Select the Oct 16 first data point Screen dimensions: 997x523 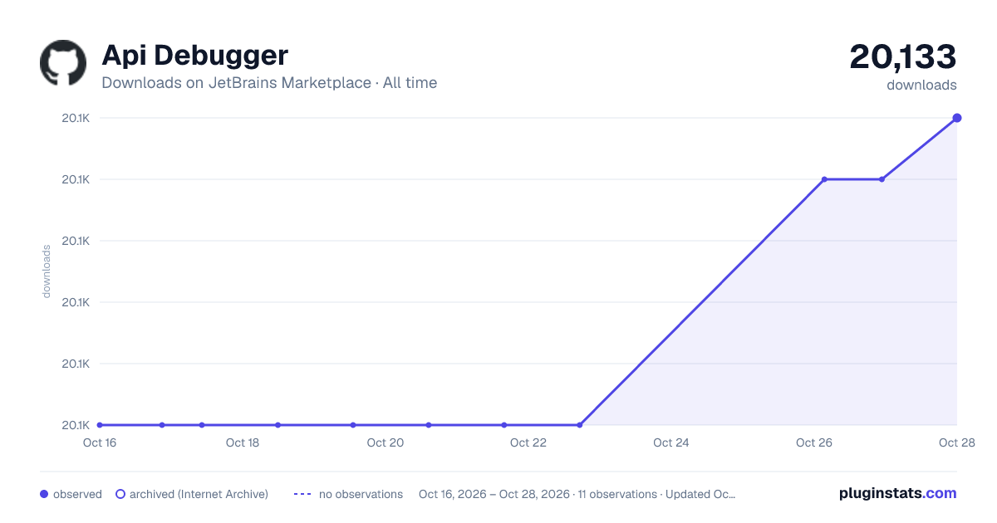(x=100, y=425)
